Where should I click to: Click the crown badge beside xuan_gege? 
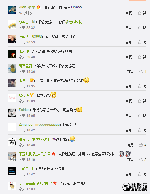tap(39, 7)
